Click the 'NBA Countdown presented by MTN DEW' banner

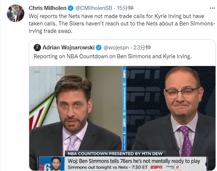pyautogui.click(x=115, y=154)
